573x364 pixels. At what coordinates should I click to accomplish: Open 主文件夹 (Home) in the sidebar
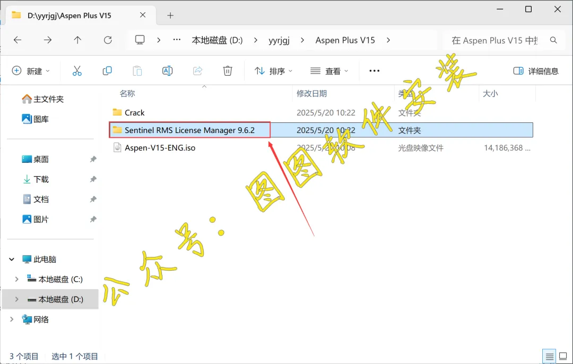[43, 99]
